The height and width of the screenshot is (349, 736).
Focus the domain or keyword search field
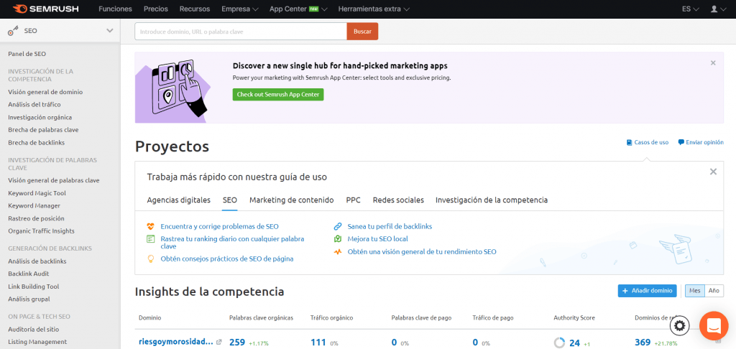tap(241, 32)
